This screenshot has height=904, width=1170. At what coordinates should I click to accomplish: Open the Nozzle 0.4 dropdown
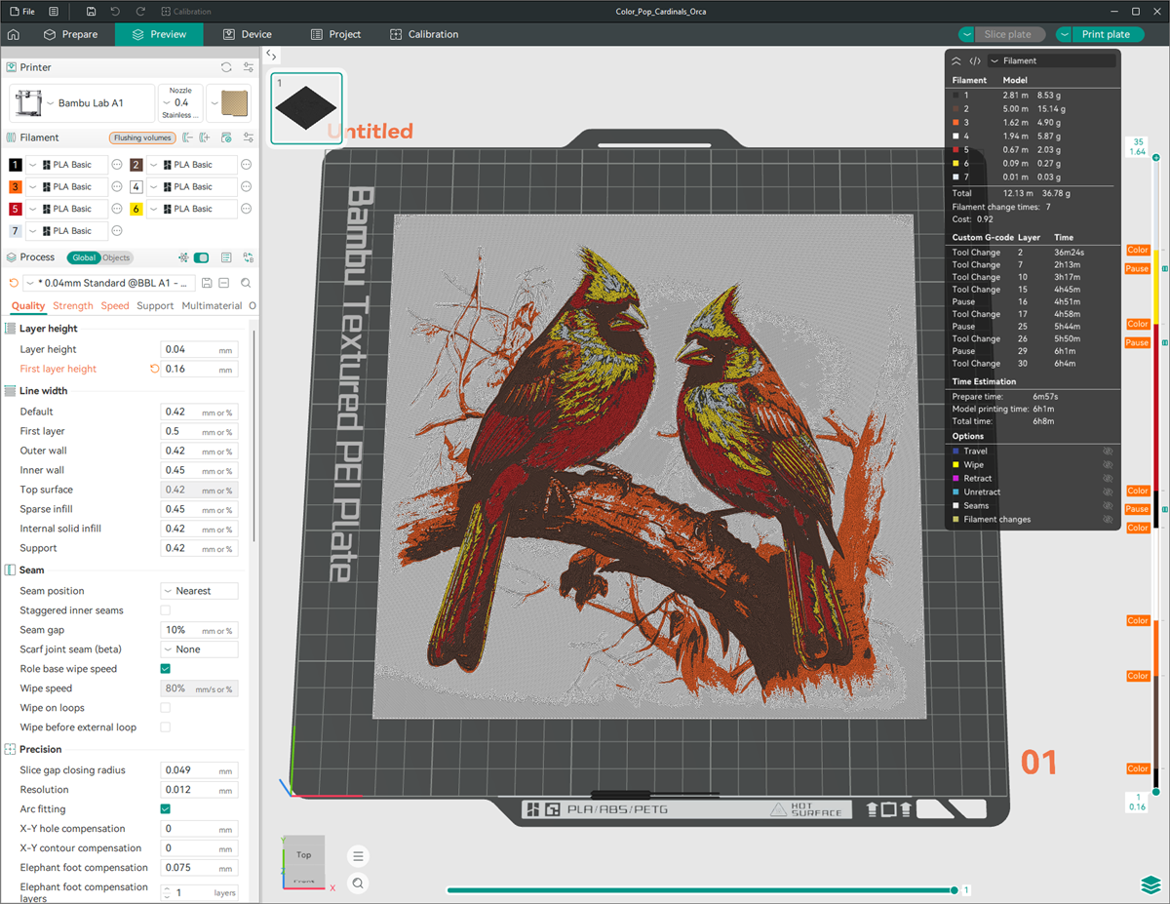[x=180, y=103]
